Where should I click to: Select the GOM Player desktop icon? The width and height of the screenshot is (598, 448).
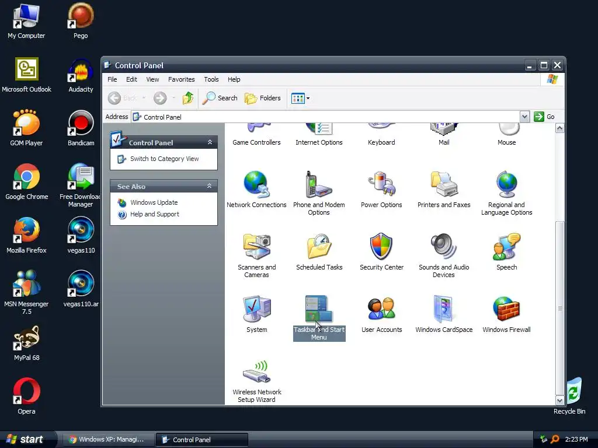[26, 128]
